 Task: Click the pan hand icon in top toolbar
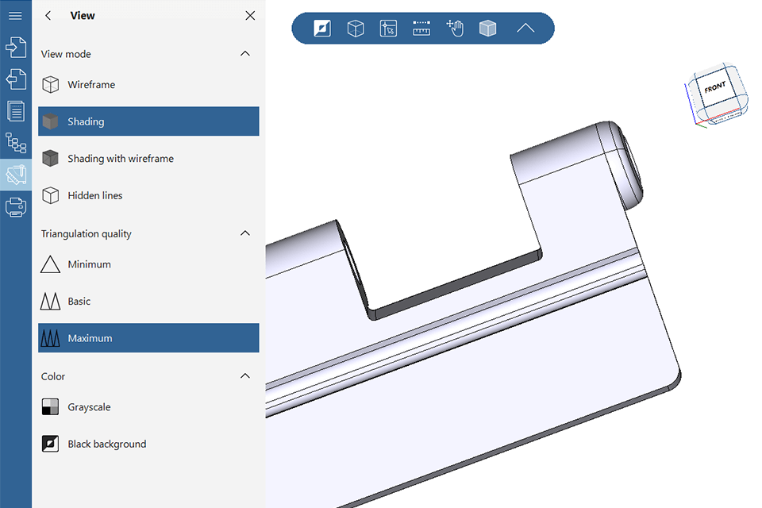pyautogui.click(x=454, y=29)
